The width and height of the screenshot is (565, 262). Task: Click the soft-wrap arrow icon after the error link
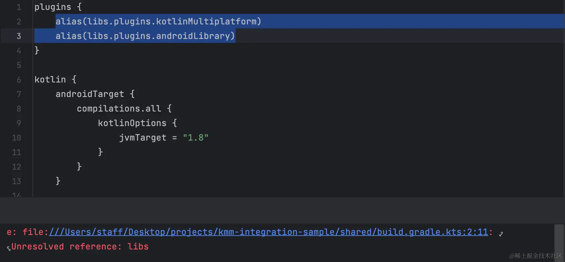click(501, 234)
